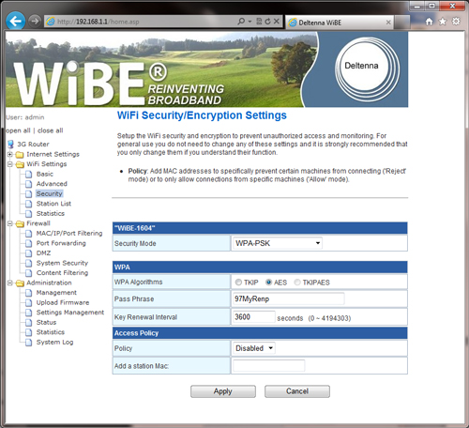Open favorites star icon
This screenshot has height=428, width=469.
pos(443,22)
